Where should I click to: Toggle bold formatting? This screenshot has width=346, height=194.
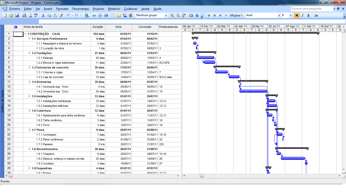coord(297,15)
